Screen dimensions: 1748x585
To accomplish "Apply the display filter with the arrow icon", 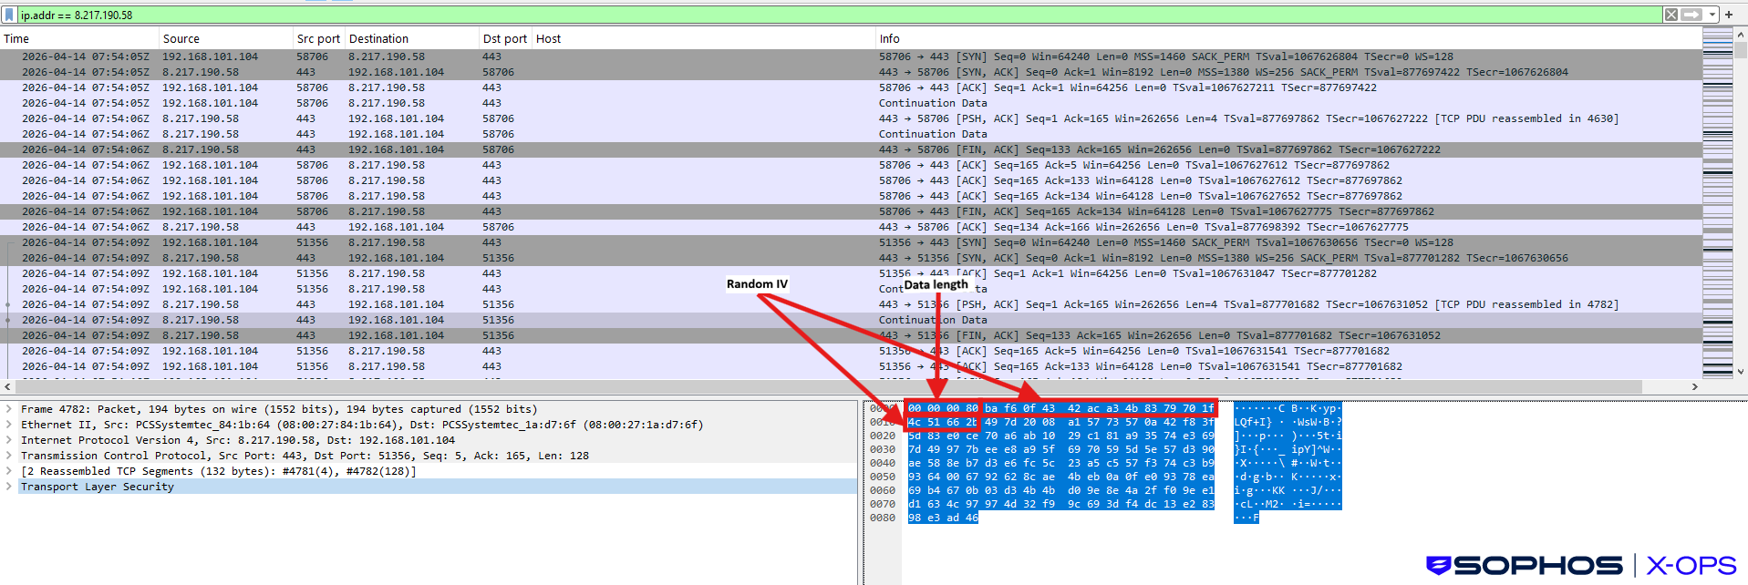I will pyautogui.click(x=1691, y=15).
